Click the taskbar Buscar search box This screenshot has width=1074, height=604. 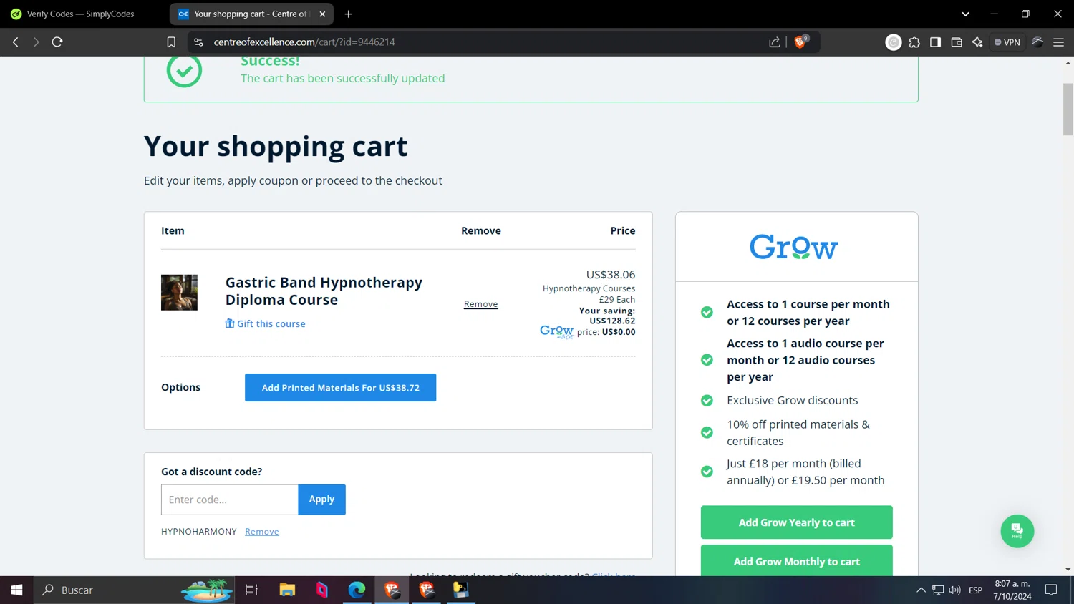pos(134,590)
